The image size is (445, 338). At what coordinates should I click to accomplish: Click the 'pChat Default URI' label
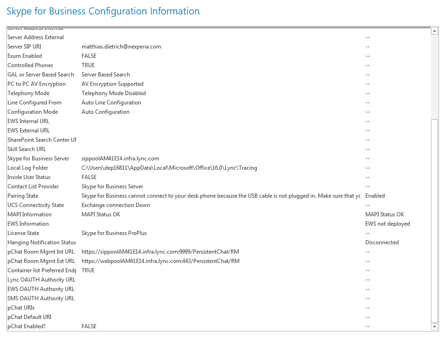(x=29, y=317)
